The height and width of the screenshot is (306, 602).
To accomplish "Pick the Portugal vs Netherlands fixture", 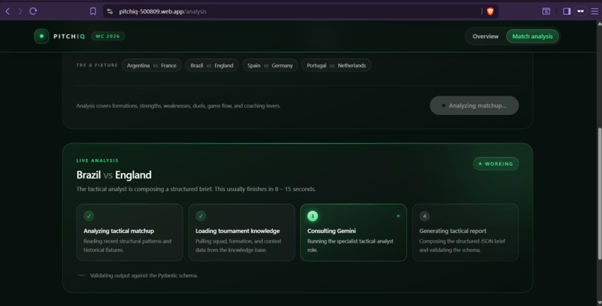I will pyautogui.click(x=336, y=65).
